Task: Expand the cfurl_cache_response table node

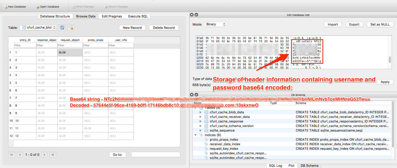Action: tap(201, 121)
